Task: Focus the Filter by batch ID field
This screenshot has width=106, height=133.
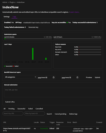Action: click(34, 114)
